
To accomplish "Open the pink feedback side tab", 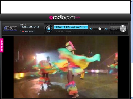I will coord(2,45).
